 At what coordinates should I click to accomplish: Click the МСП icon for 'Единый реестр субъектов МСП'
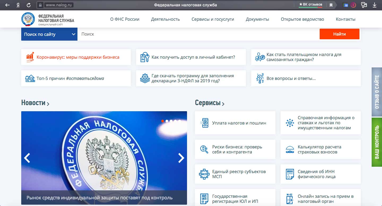click(204, 174)
